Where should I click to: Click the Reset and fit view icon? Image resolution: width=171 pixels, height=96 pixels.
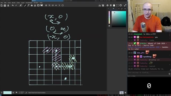pos(63,5)
